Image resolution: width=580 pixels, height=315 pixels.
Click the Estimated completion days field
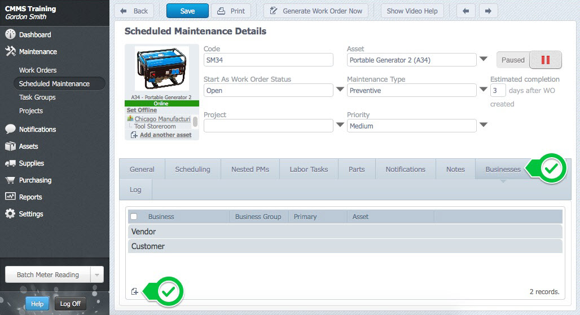(x=498, y=91)
